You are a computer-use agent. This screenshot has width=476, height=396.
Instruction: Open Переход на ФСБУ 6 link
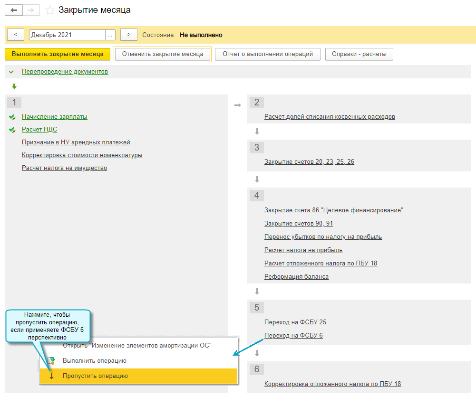pos(293,335)
